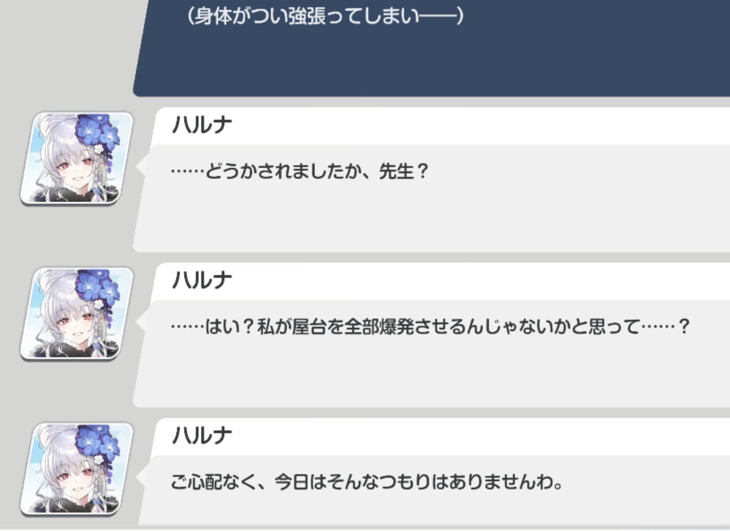730x531 pixels.
Task: Select ハルナ name label above 'どうかされましたか'
Action: point(202,126)
